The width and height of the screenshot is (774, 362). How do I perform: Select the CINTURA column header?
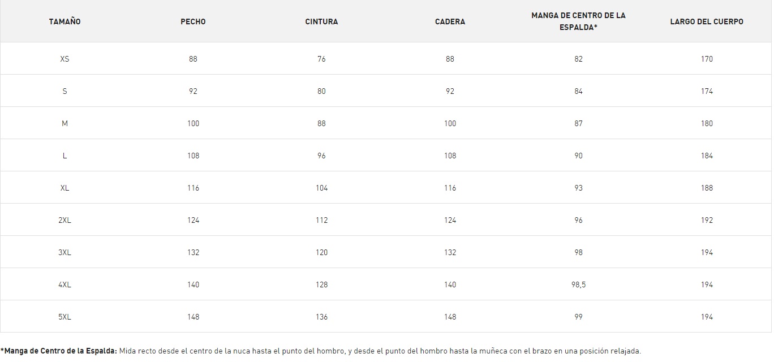tap(321, 21)
